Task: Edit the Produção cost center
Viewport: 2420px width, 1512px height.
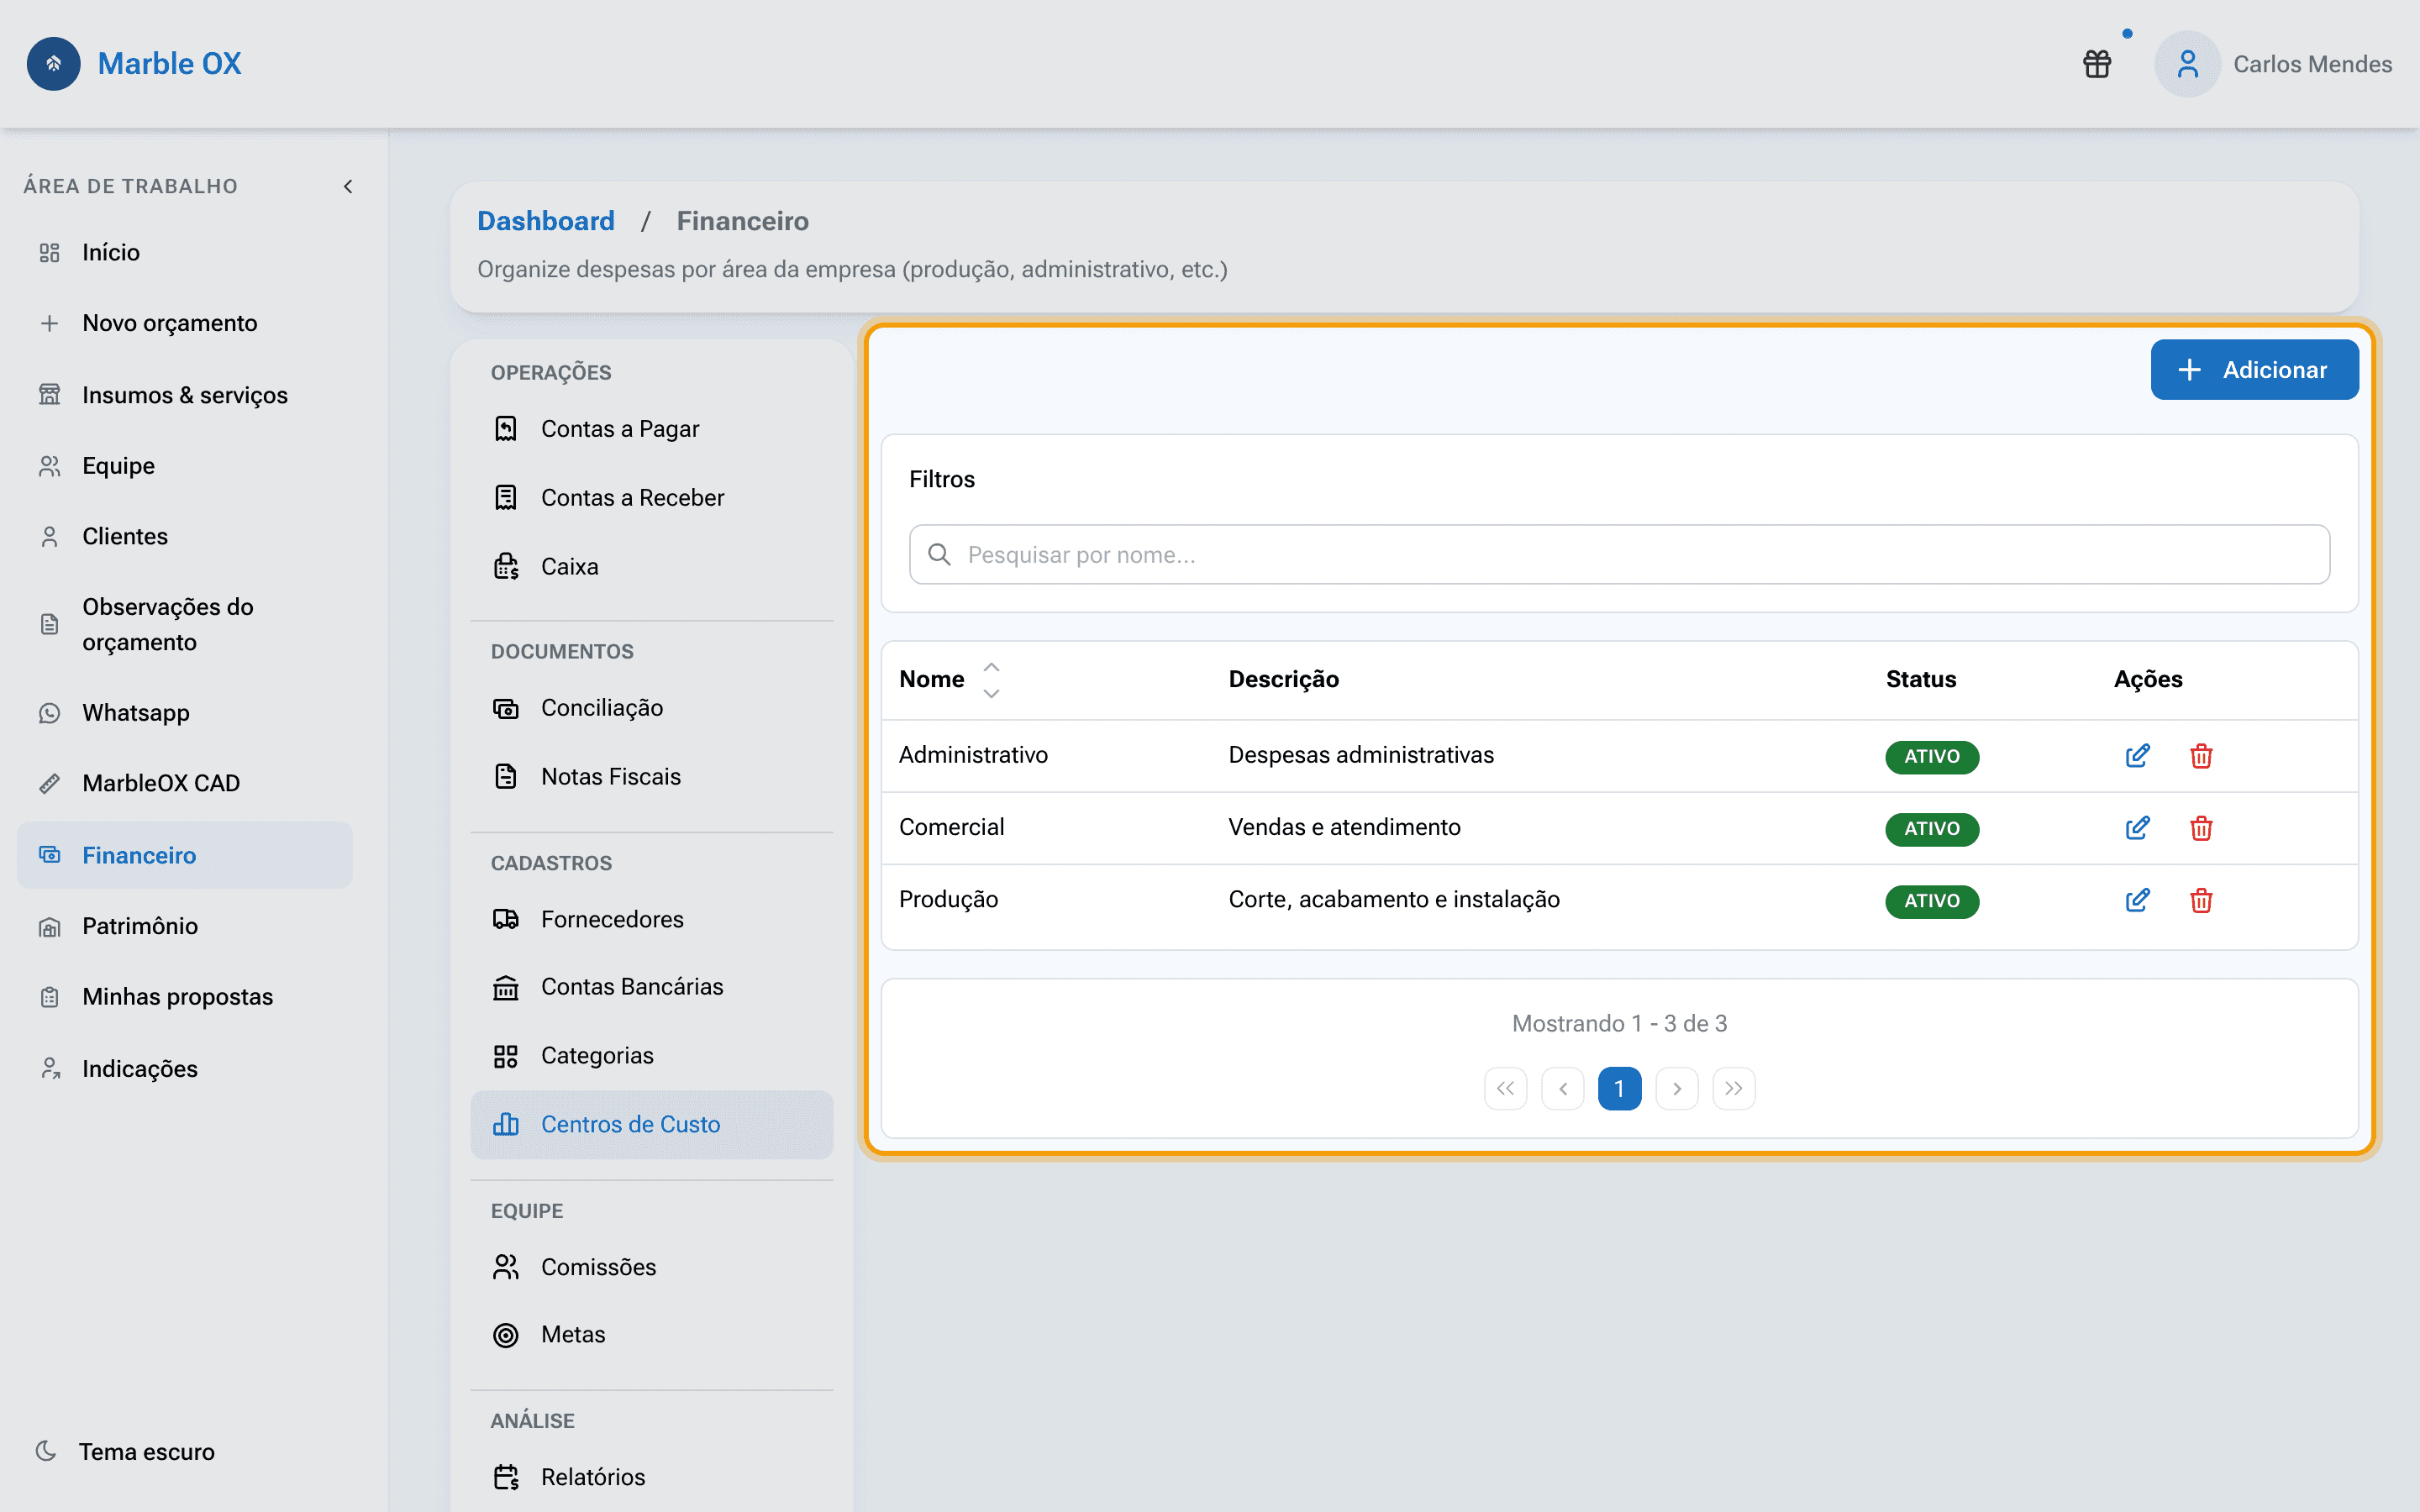Action: [2137, 900]
